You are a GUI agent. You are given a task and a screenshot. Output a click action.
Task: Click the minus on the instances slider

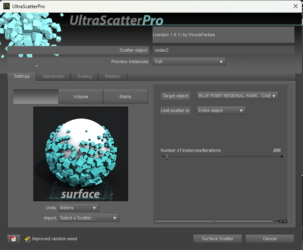(163, 156)
